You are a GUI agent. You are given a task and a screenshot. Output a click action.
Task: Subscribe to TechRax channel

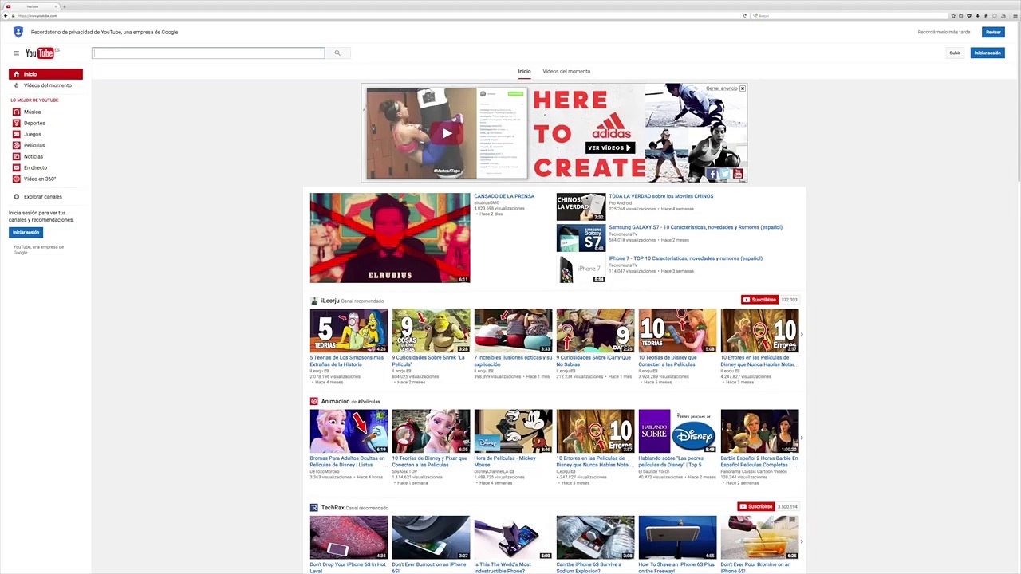coord(755,506)
